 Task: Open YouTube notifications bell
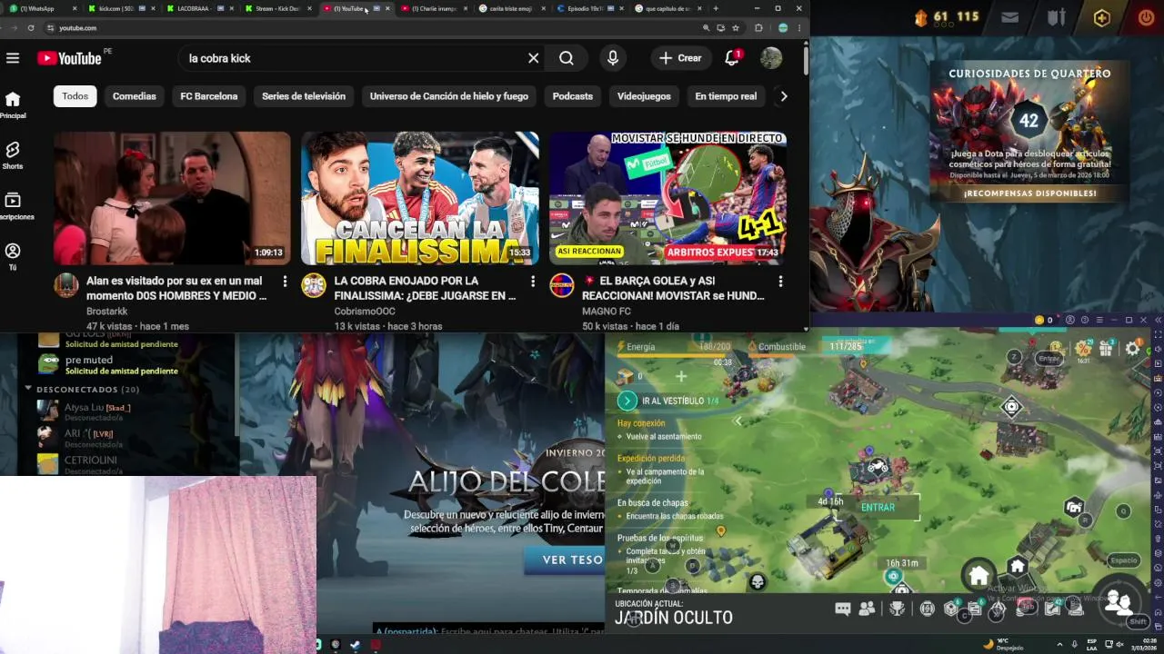732,58
